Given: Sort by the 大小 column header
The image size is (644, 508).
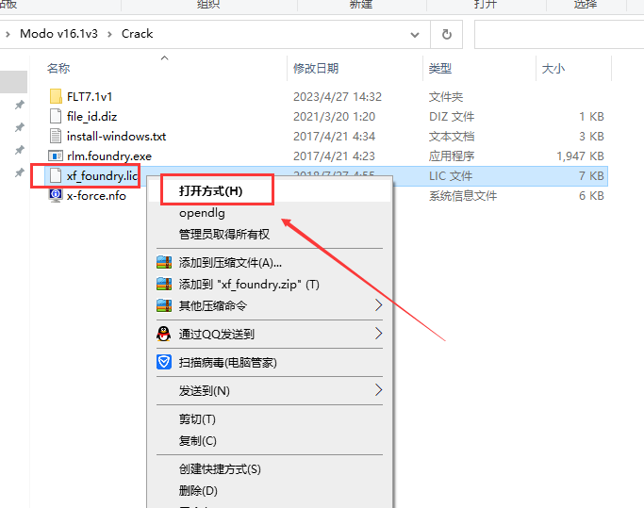Looking at the screenshot, I should click(x=553, y=68).
